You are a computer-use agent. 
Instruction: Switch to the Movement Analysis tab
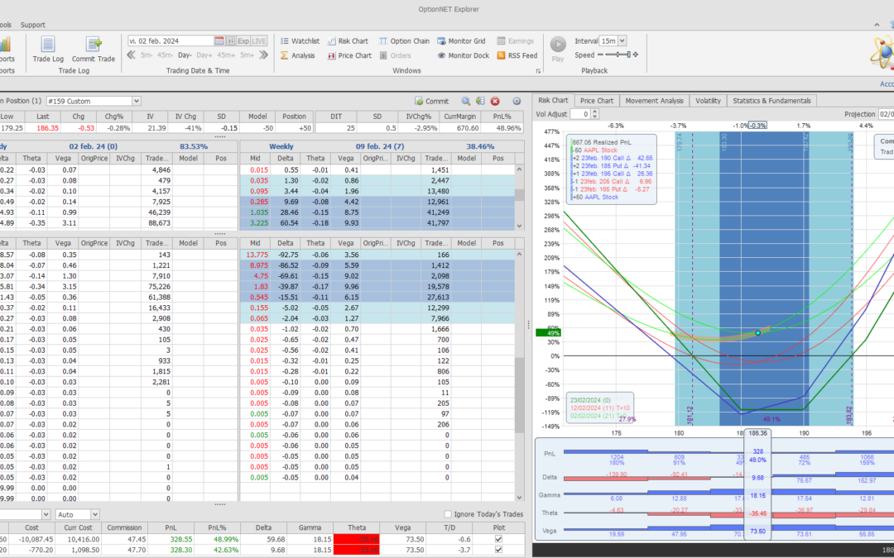click(x=654, y=101)
